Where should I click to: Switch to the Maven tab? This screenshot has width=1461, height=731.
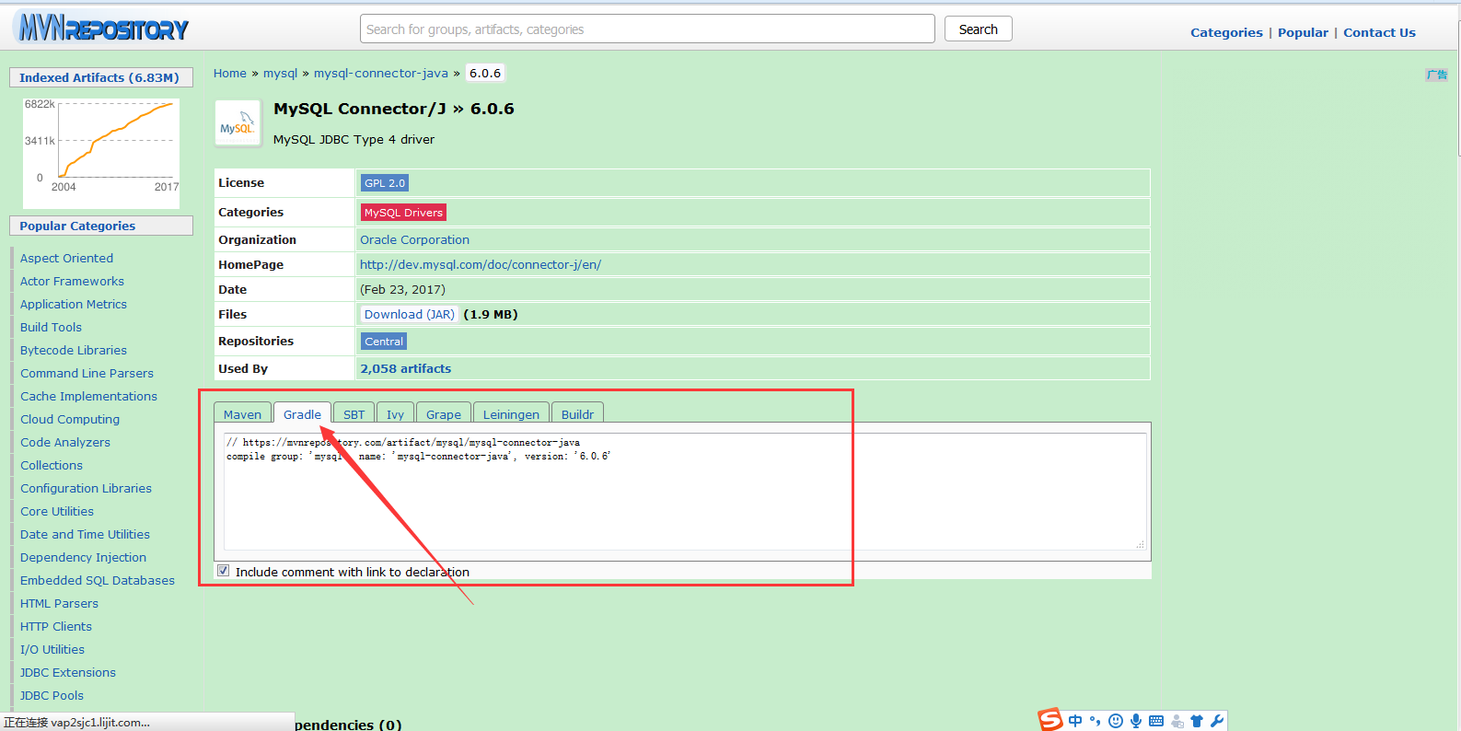click(242, 414)
